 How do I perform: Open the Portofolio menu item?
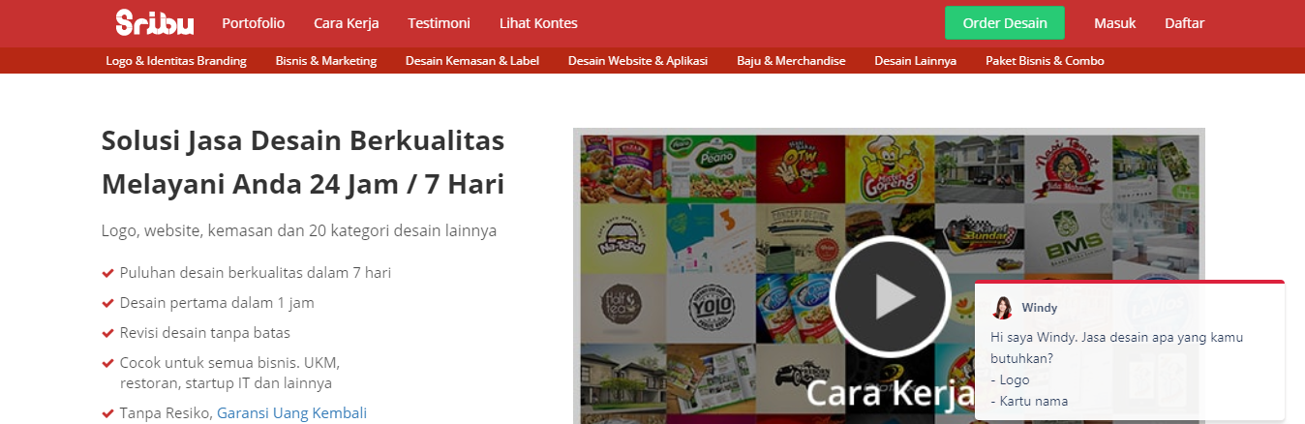[x=253, y=23]
